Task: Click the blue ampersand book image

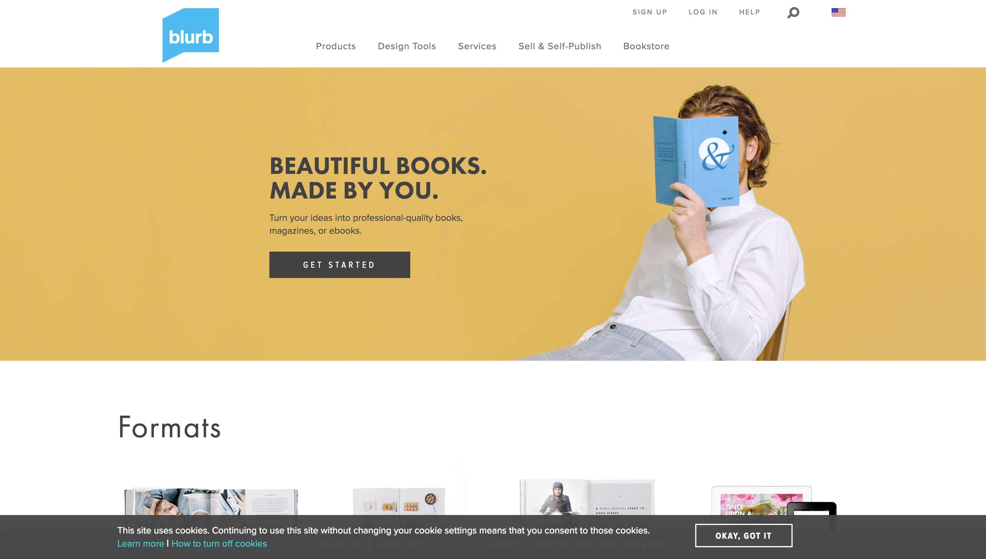Action: (696, 161)
